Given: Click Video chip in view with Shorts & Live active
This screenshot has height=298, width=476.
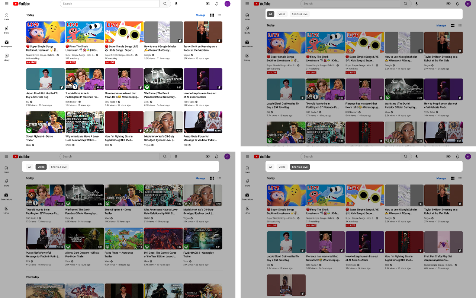Looking at the screenshot, I should pyautogui.click(x=282, y=167).
